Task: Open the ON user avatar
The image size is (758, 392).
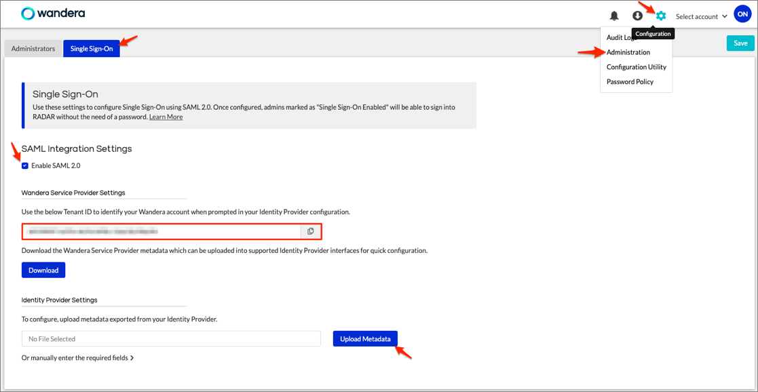Action: (742, 14)
